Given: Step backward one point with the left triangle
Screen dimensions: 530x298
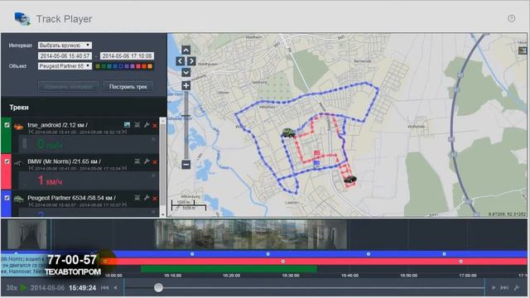Looking at the screenshot, I should tap(116, 287).
